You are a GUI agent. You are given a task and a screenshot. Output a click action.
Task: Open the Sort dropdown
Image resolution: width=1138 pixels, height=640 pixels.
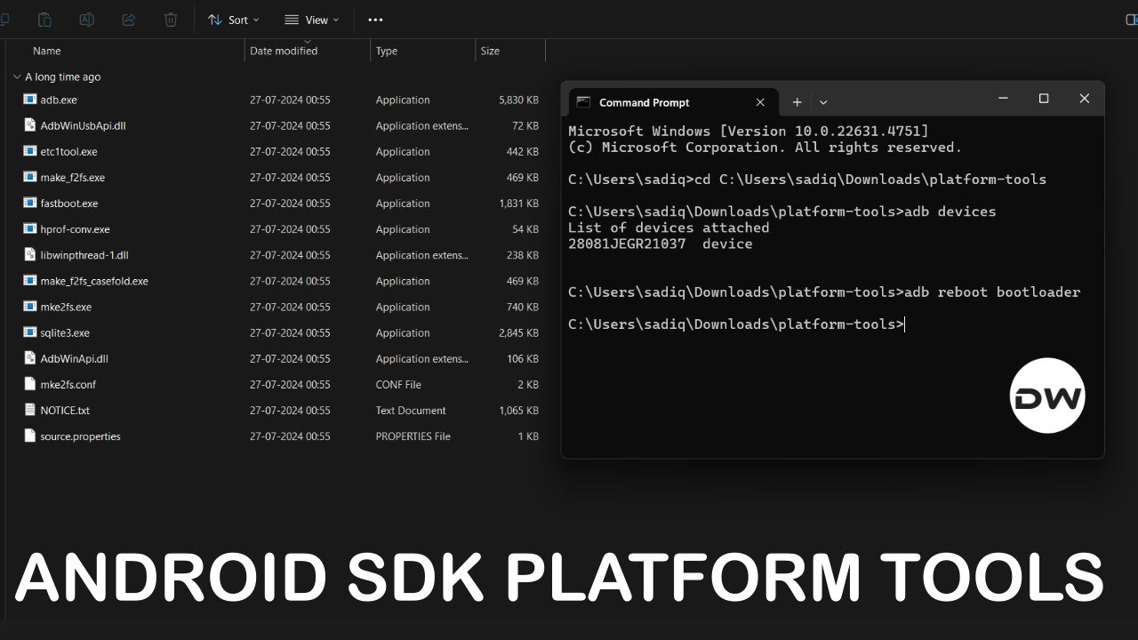click(x=234, y=20)
